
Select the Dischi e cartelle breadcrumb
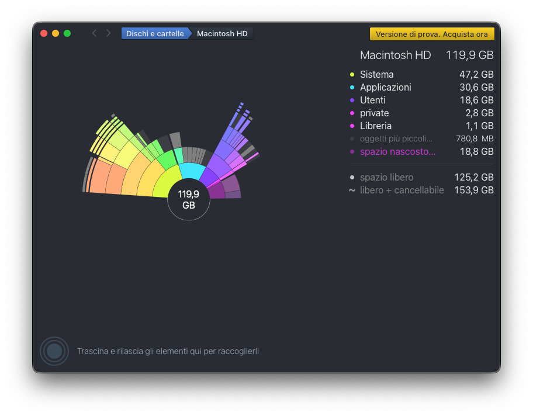click(x=155, y=34)
